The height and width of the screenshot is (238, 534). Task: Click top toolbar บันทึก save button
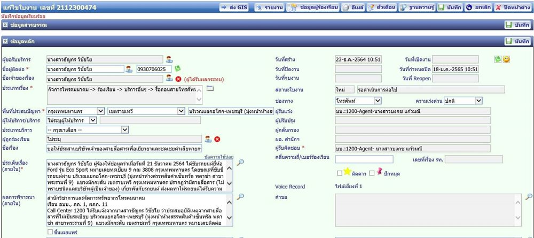[x=450, y=7]
